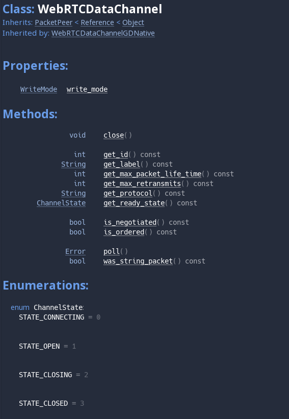Click String return type of get_label
This screenshot has width=289, height=419.
coord(73,164)
